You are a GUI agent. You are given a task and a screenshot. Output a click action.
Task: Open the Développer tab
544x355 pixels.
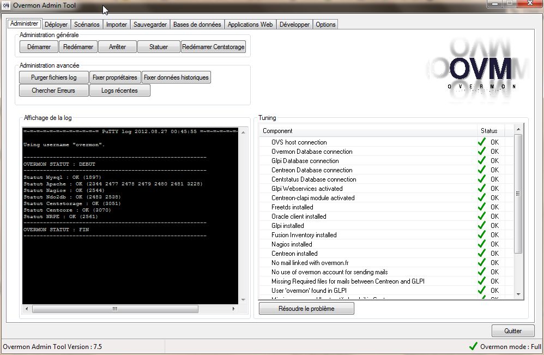(294, 25)
